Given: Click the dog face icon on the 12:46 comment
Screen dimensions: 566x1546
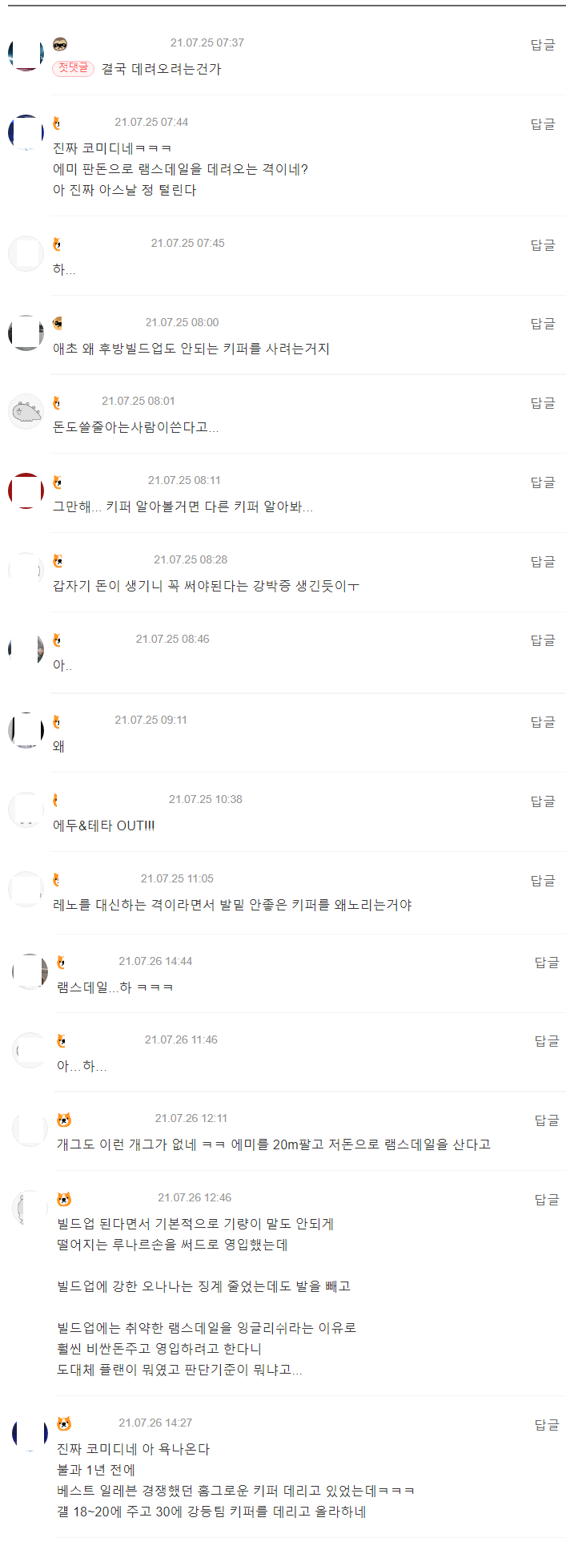Looking at the screenshot, I should 64,1199.
